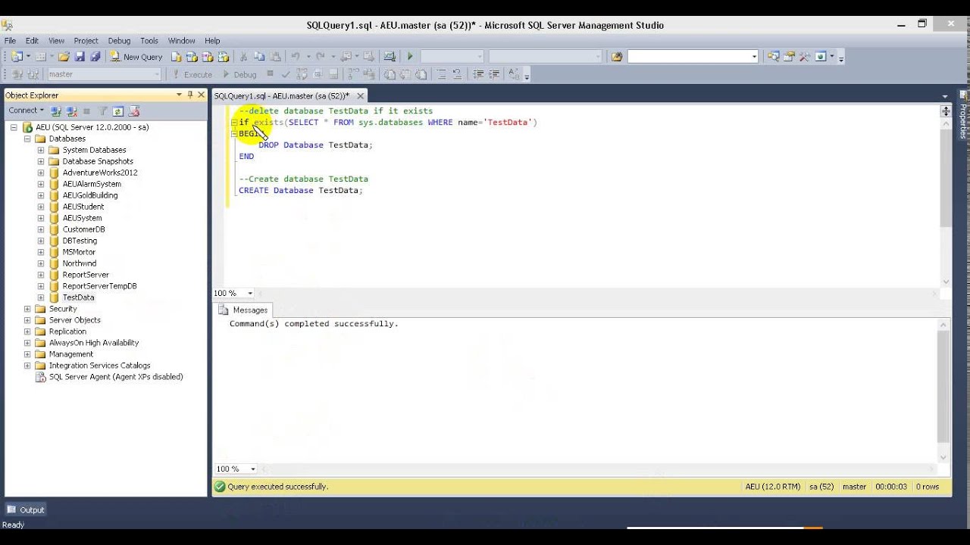Collapse the if exists code block

click(234, 122)
